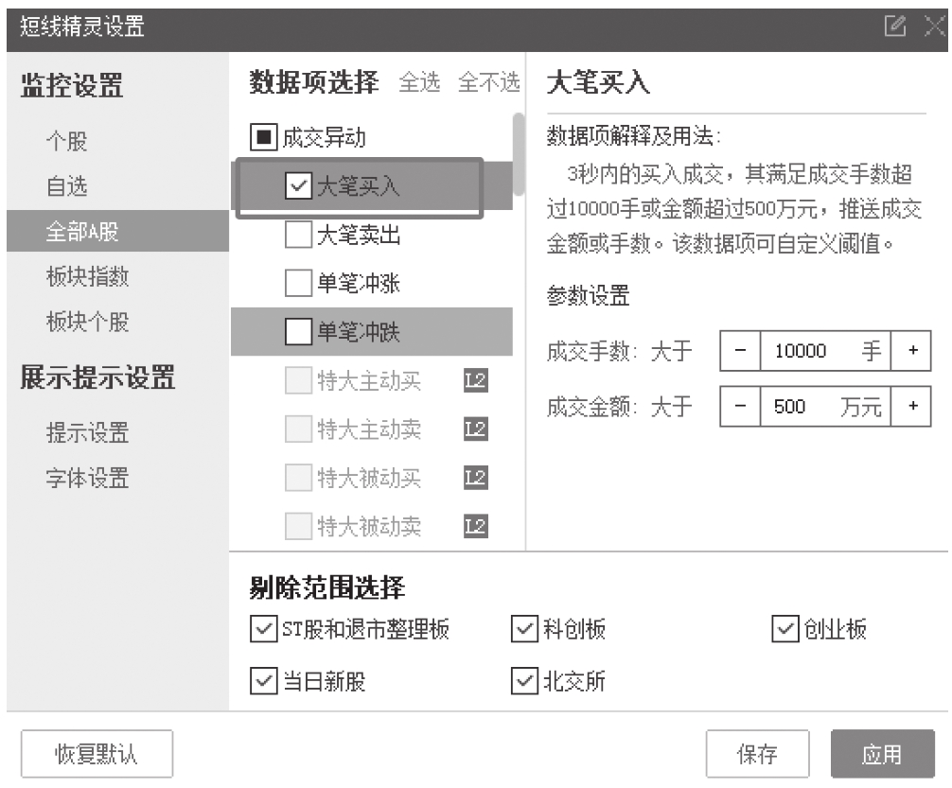Check the 大笔卖出 checkbox
Viewport: 952px width, 788px height.
(x=299, y=235)
